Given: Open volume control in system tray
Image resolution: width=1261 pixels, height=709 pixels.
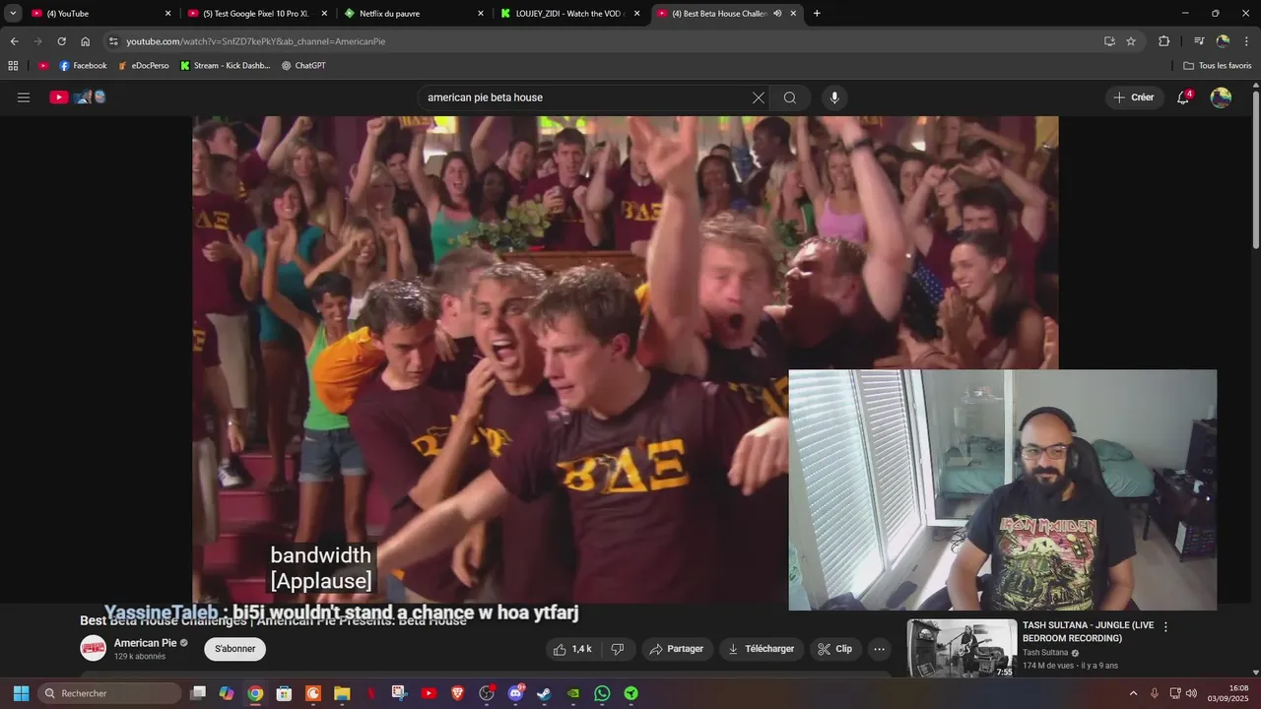Looking at the screenshot, I should pos(1191,693).
